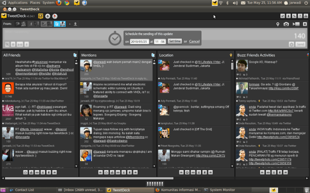Click add new account button in From bar
310x193 pixels.
(72, 24)
